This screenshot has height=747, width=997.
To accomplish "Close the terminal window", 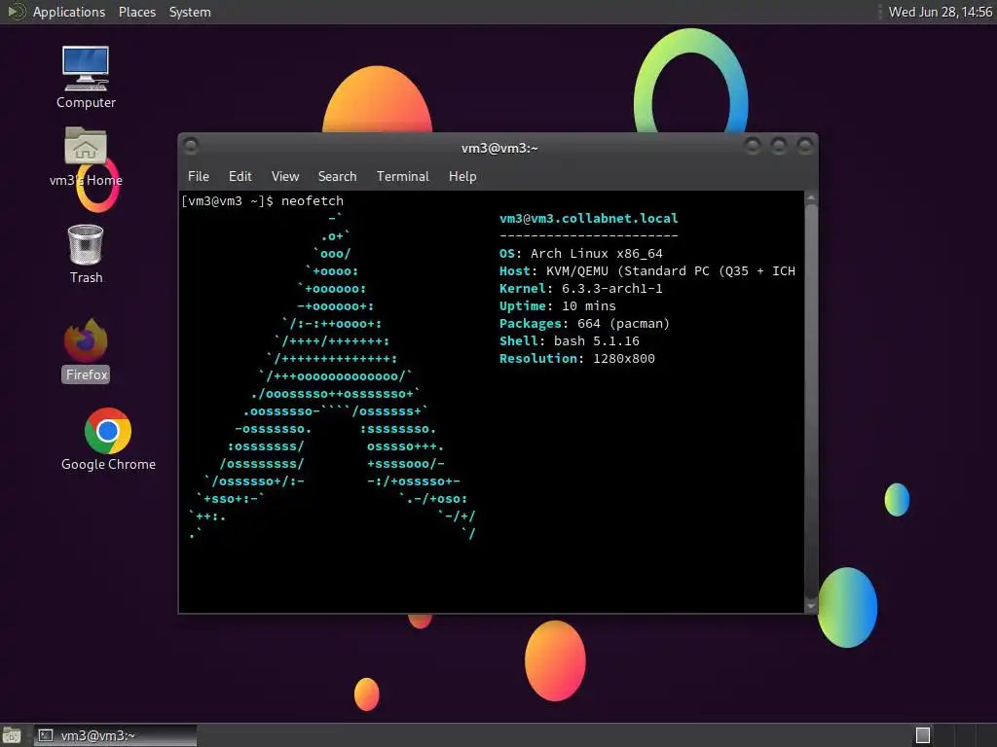I will (x=805, y=146).
